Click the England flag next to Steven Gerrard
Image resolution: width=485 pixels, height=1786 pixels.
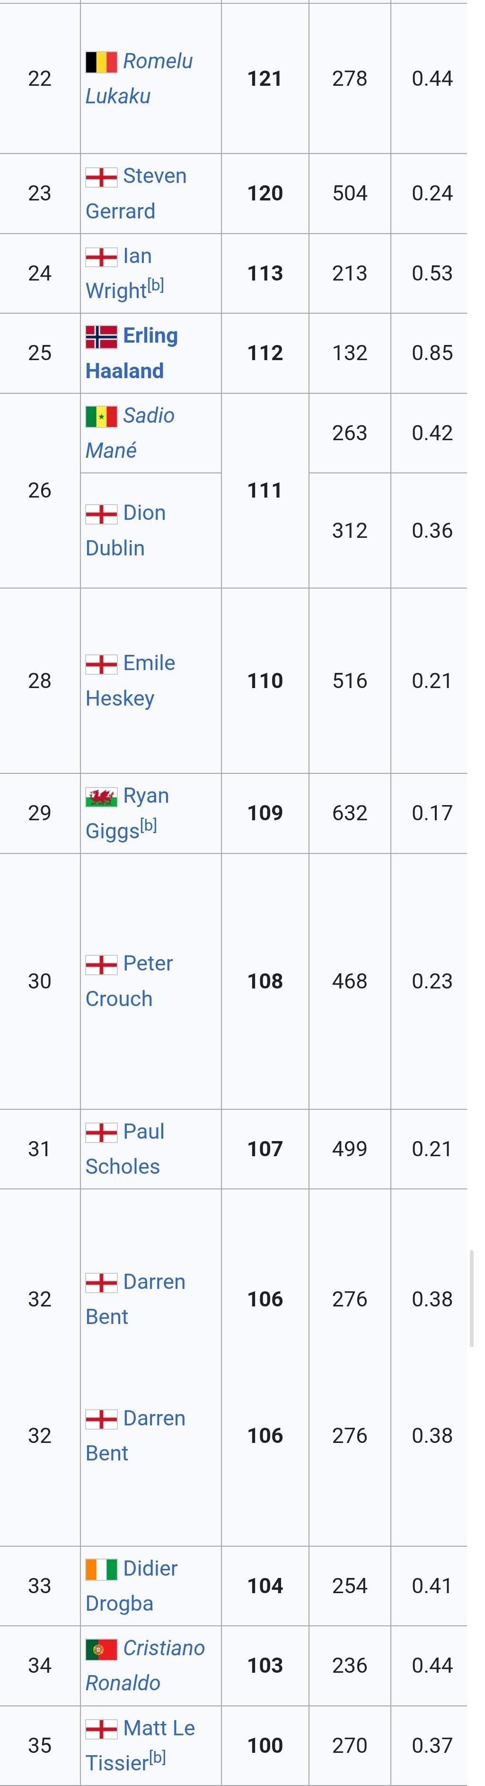pyautogui.click(x=101, y=178)
